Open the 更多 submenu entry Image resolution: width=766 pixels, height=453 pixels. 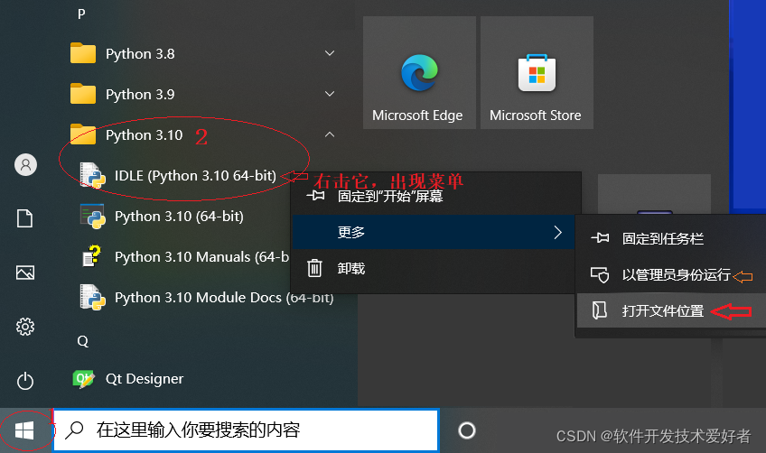[433, 232]
